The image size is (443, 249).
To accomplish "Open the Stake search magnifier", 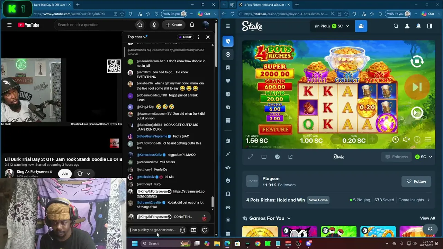I will tap(396, 26).
